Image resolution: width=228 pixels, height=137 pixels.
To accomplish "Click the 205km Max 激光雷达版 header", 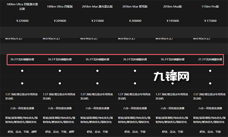I will [x=97, y=6].
